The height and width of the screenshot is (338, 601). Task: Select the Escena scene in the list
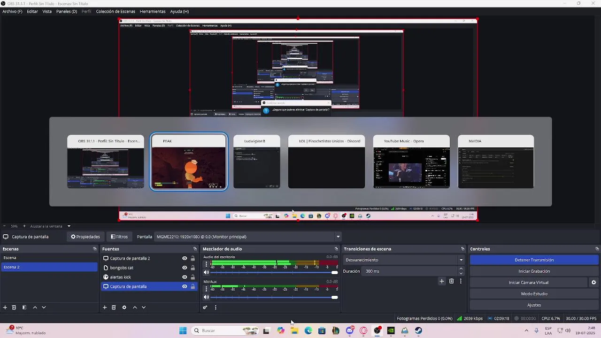coord(49,258)
